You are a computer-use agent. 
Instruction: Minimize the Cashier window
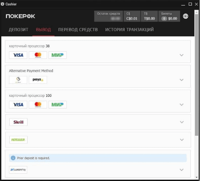pyautogui.click(x=183, y=4)
